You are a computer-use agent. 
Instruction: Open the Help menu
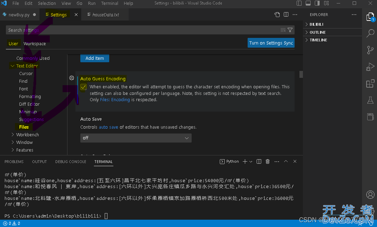[128, 3]
